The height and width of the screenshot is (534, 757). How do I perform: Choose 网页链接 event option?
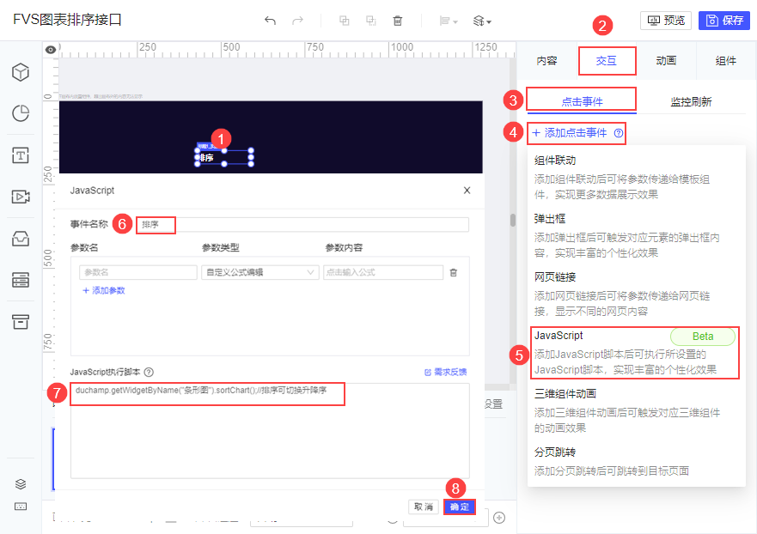637,294
